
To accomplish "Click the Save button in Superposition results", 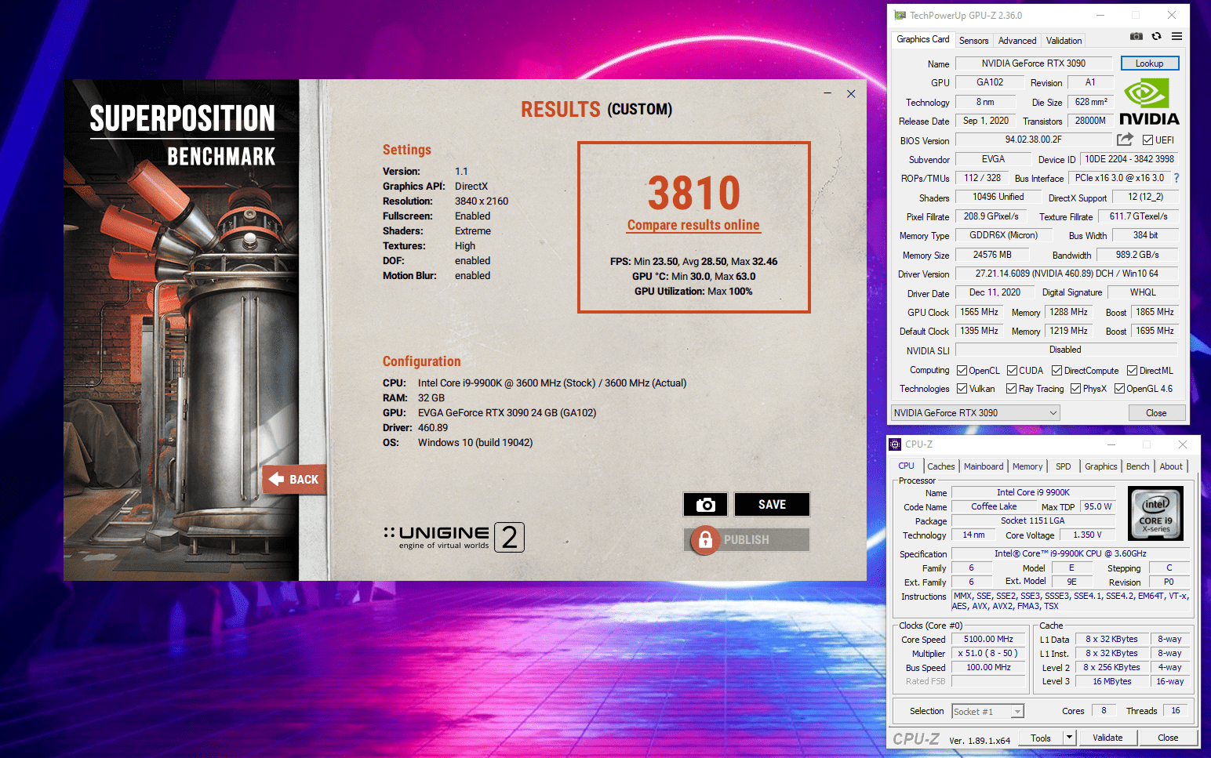I will [x=772, y=505].
